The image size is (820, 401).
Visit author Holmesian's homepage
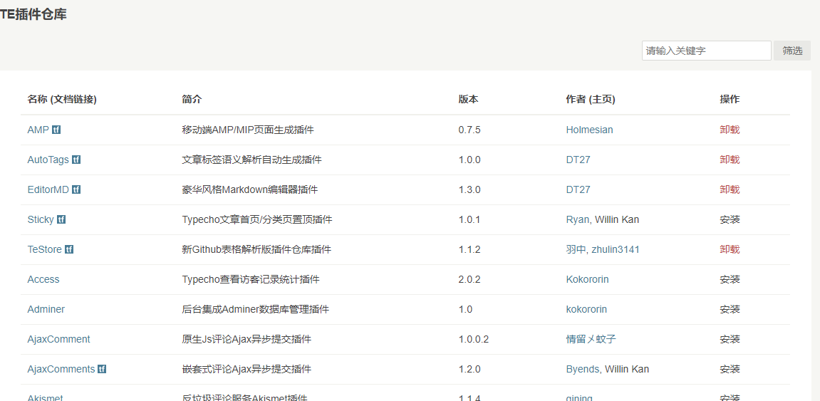click(589, 130)
